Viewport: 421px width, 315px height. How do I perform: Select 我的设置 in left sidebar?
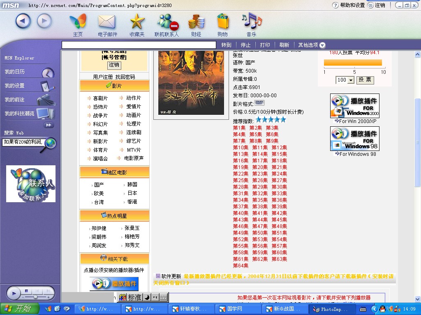[x=15, y=86]
